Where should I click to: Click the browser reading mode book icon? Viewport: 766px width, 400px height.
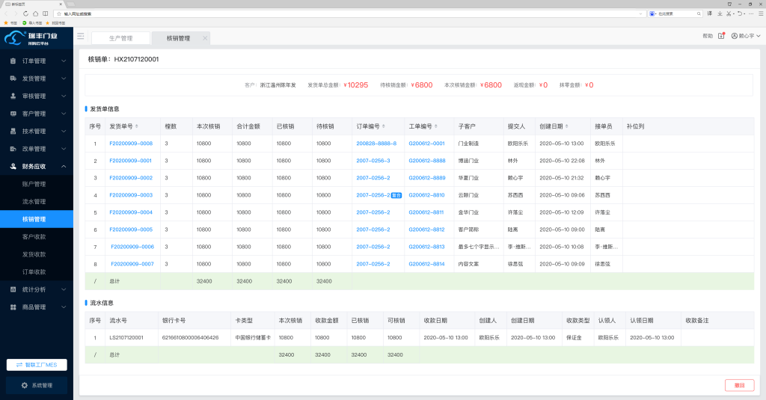point(46,13)
